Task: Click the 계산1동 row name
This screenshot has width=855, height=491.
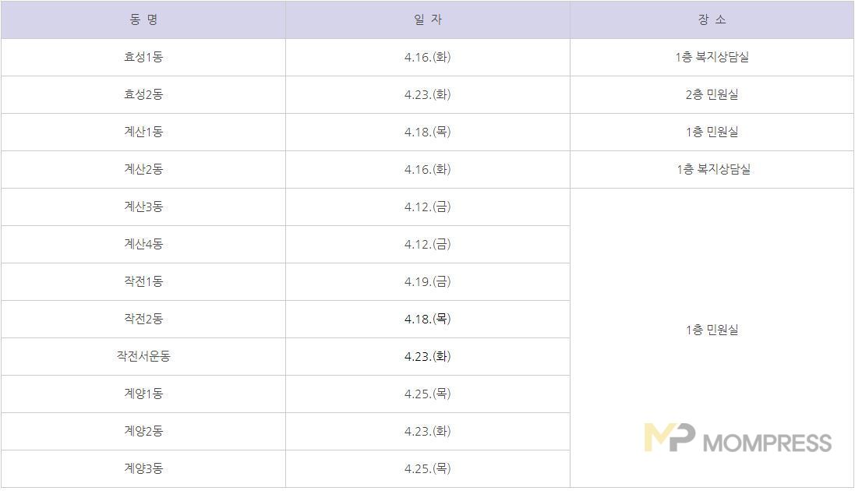Action: pyautogui.click(x=143, y=132)
